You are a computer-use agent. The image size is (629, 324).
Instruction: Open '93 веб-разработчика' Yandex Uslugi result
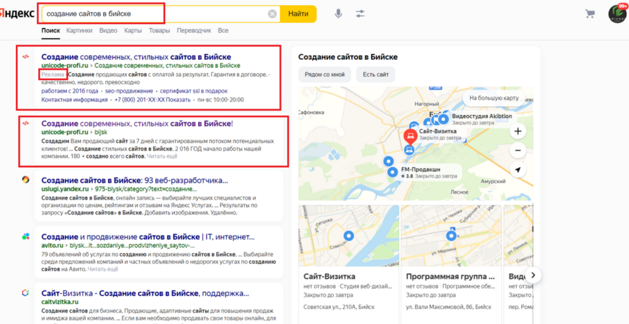pos(135,180)
